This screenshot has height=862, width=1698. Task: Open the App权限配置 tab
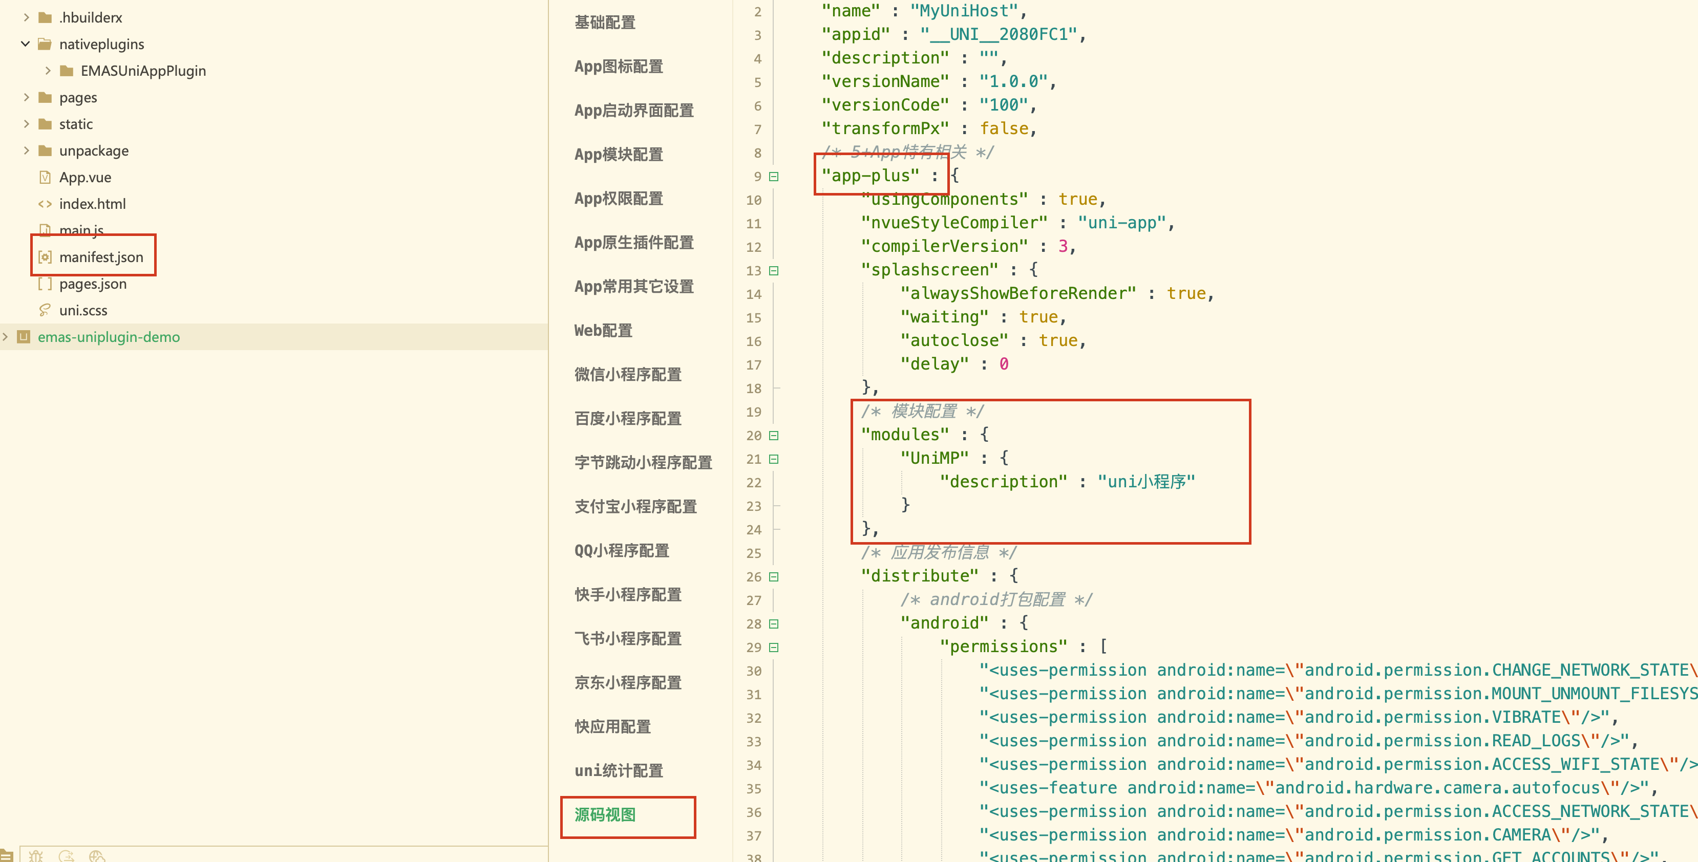(x=618, y=199)
